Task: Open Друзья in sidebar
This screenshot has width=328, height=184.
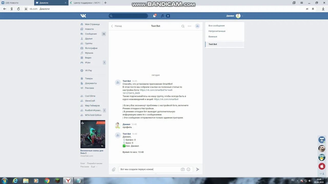Action: pos(89,39)
